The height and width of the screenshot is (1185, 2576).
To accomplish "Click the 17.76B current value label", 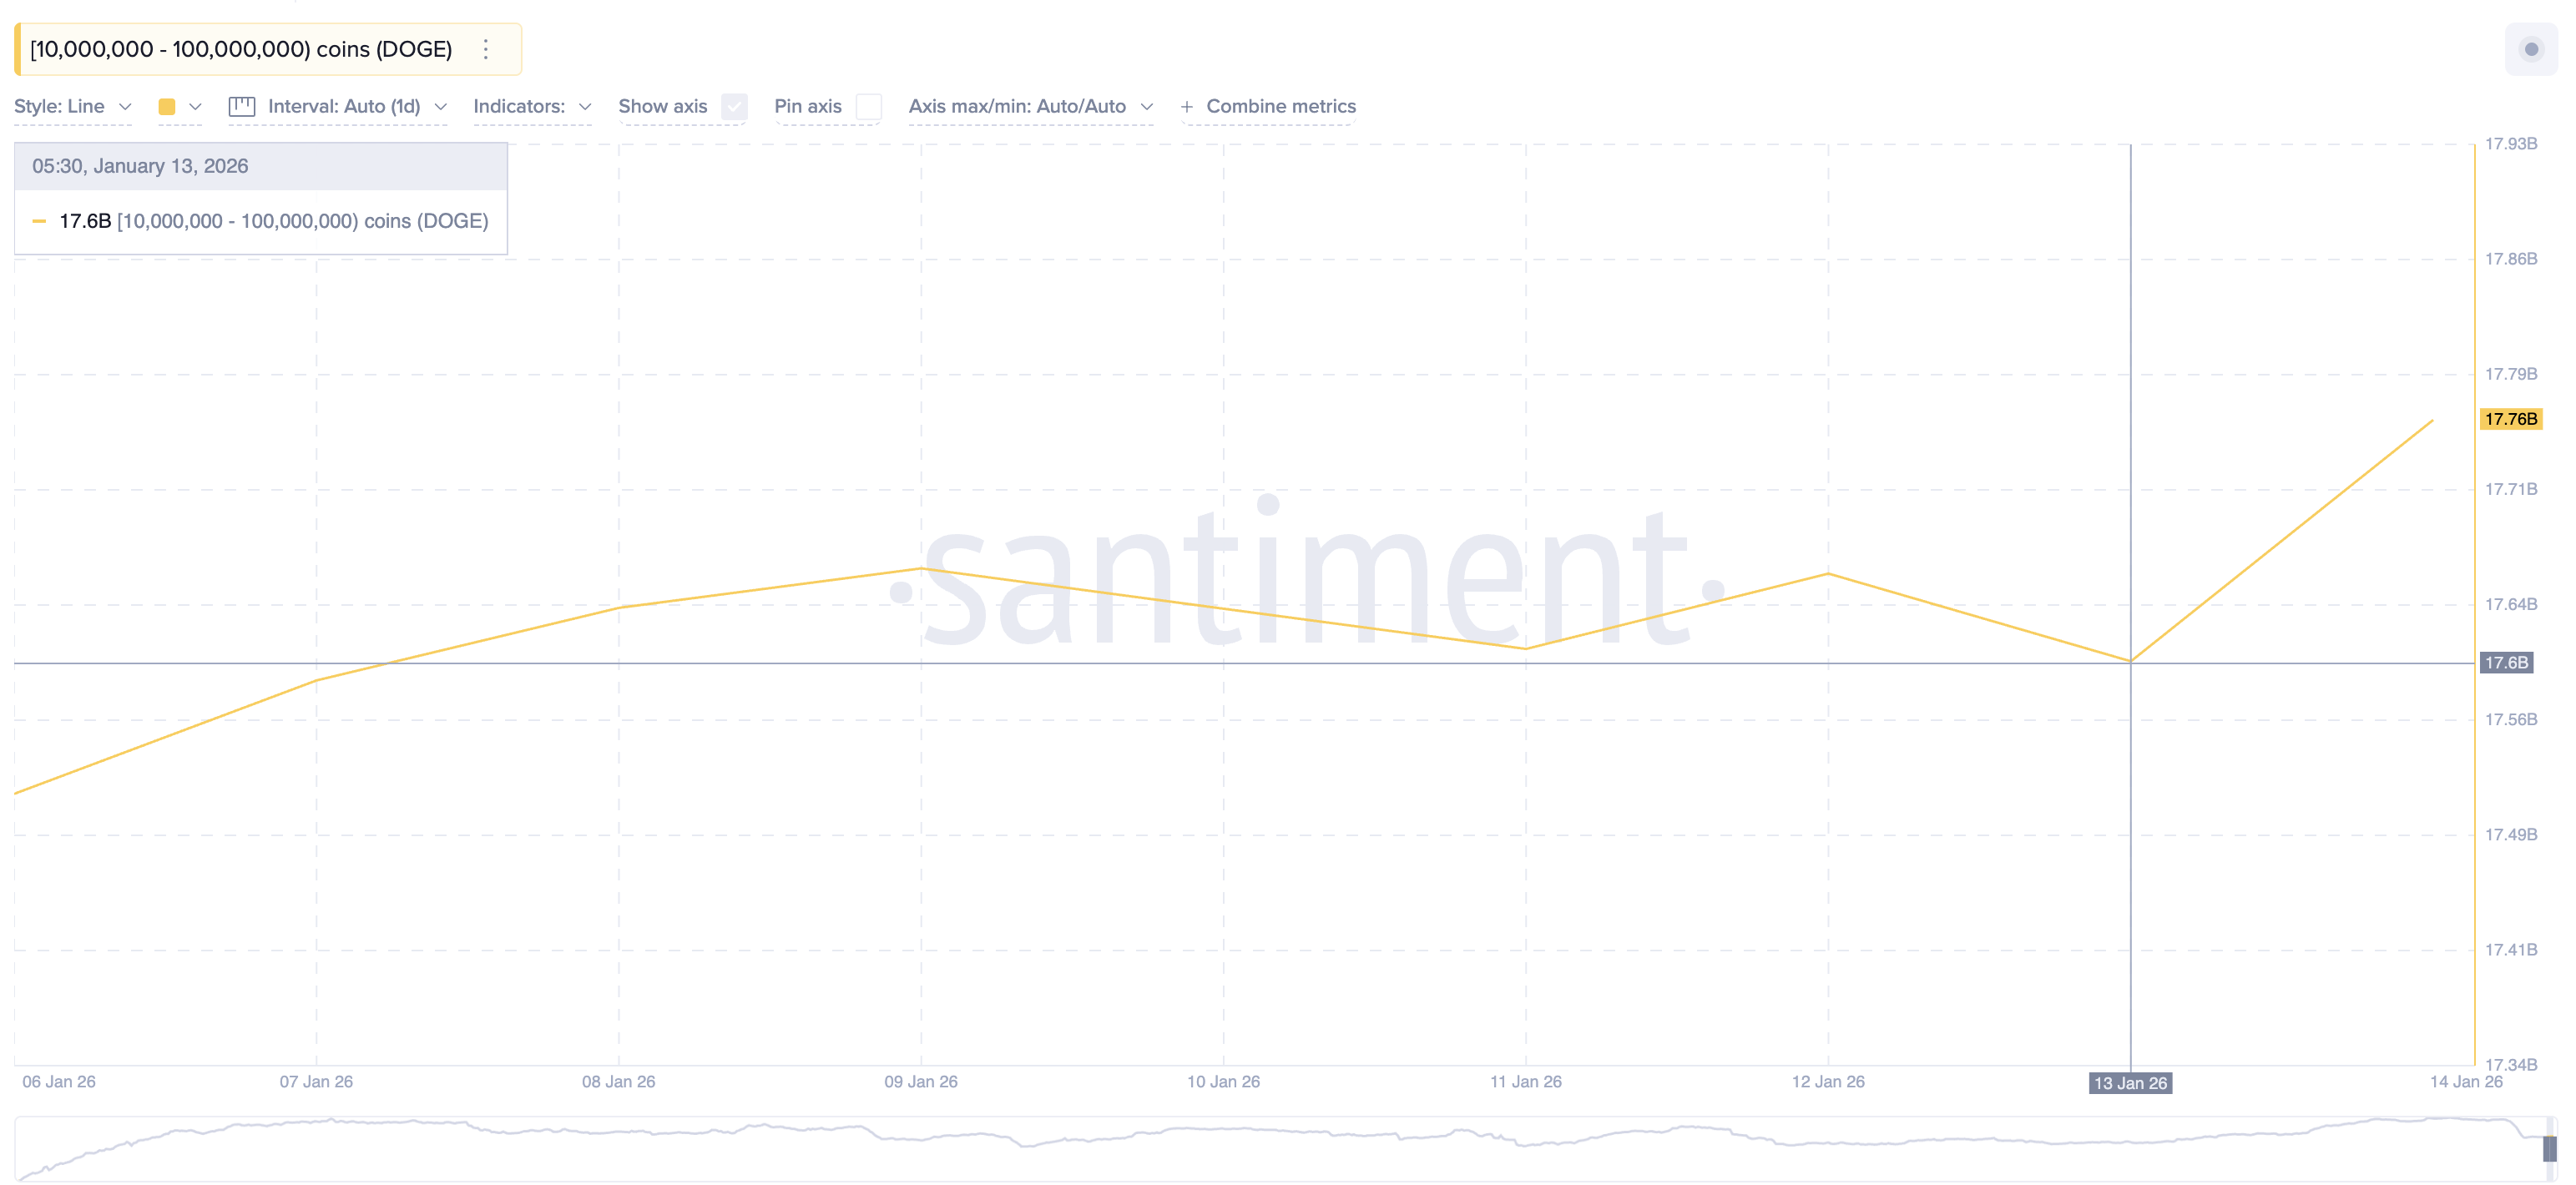I will pyautogui.click(x=2510, y=419).
